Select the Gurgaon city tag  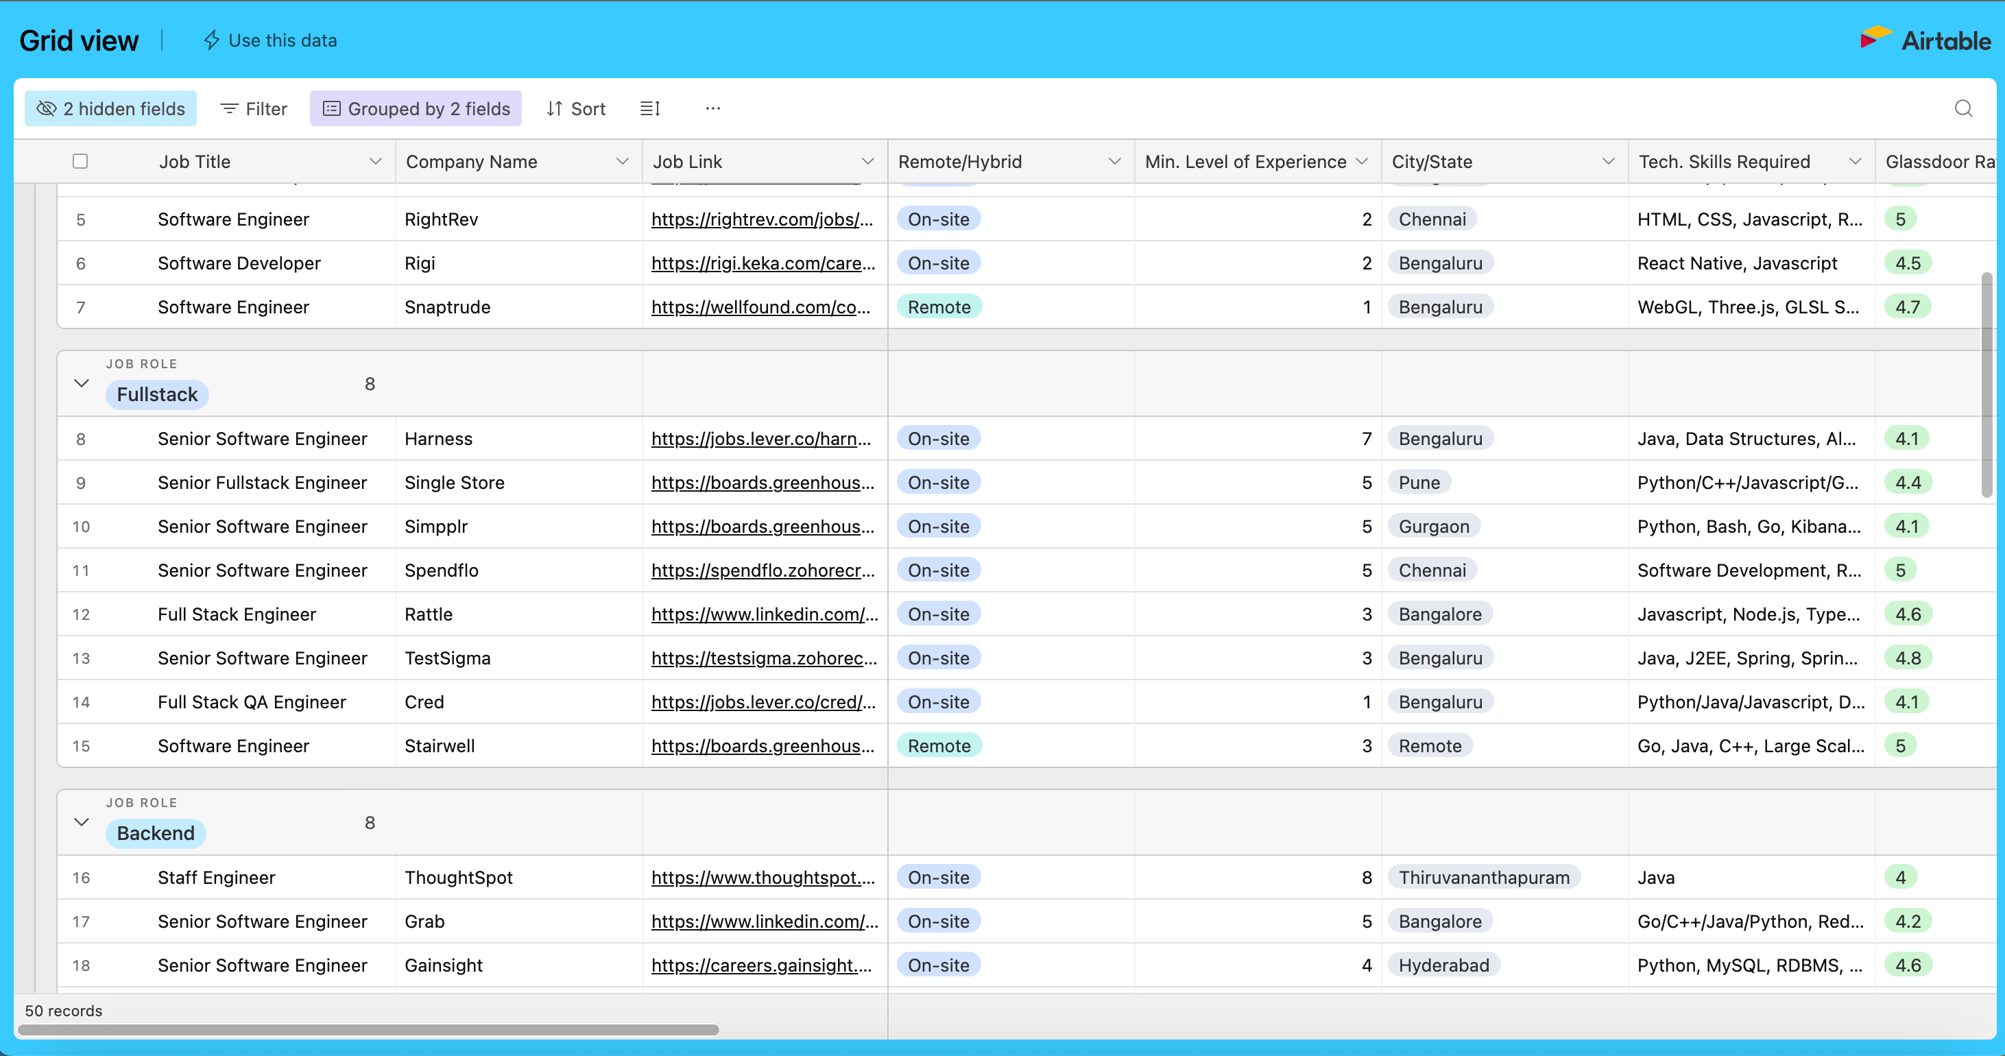pyautogui.click(x=1434, y=527)
